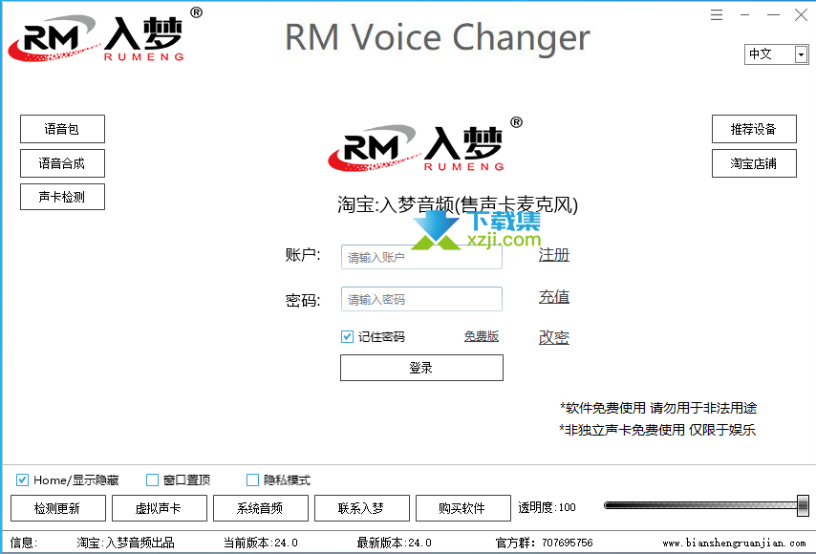Open the 中文 language dropdown
The image size is (816, 554).
tap(777, 54)
